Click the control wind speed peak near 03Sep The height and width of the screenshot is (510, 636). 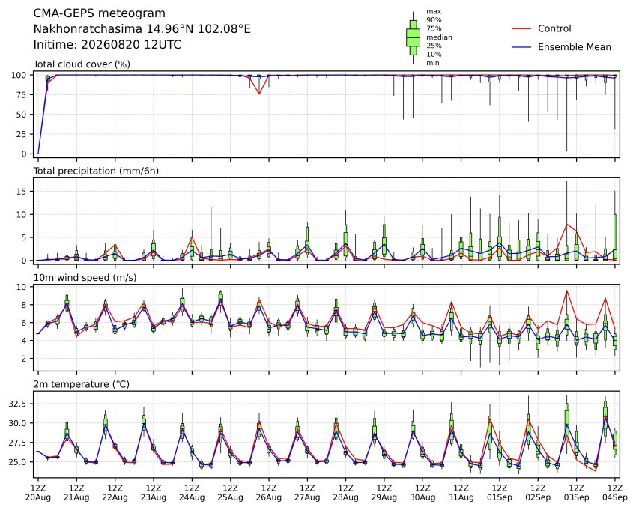tap(566, 291)
